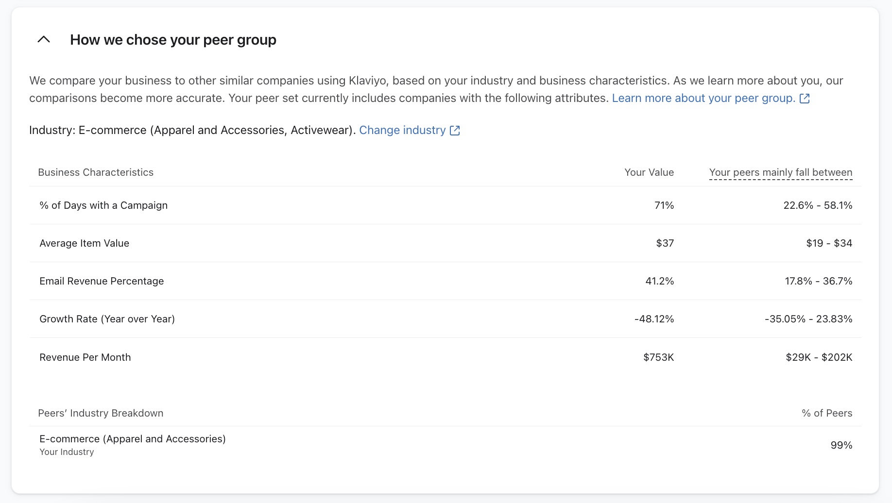The width and height of the screenshot is (892, 503).
Task: Click the 71% campaign days value
Action: [664, 205]
